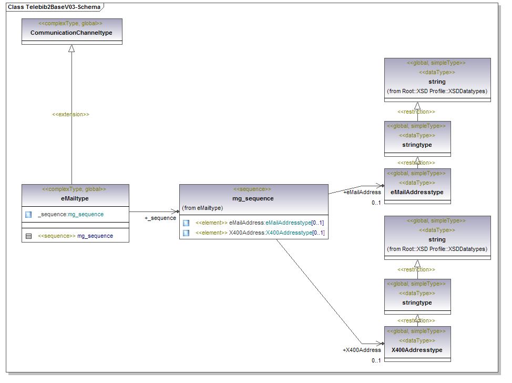Click the inheritance arrowhead under CommunicationChanneltype

coord(71,48)
